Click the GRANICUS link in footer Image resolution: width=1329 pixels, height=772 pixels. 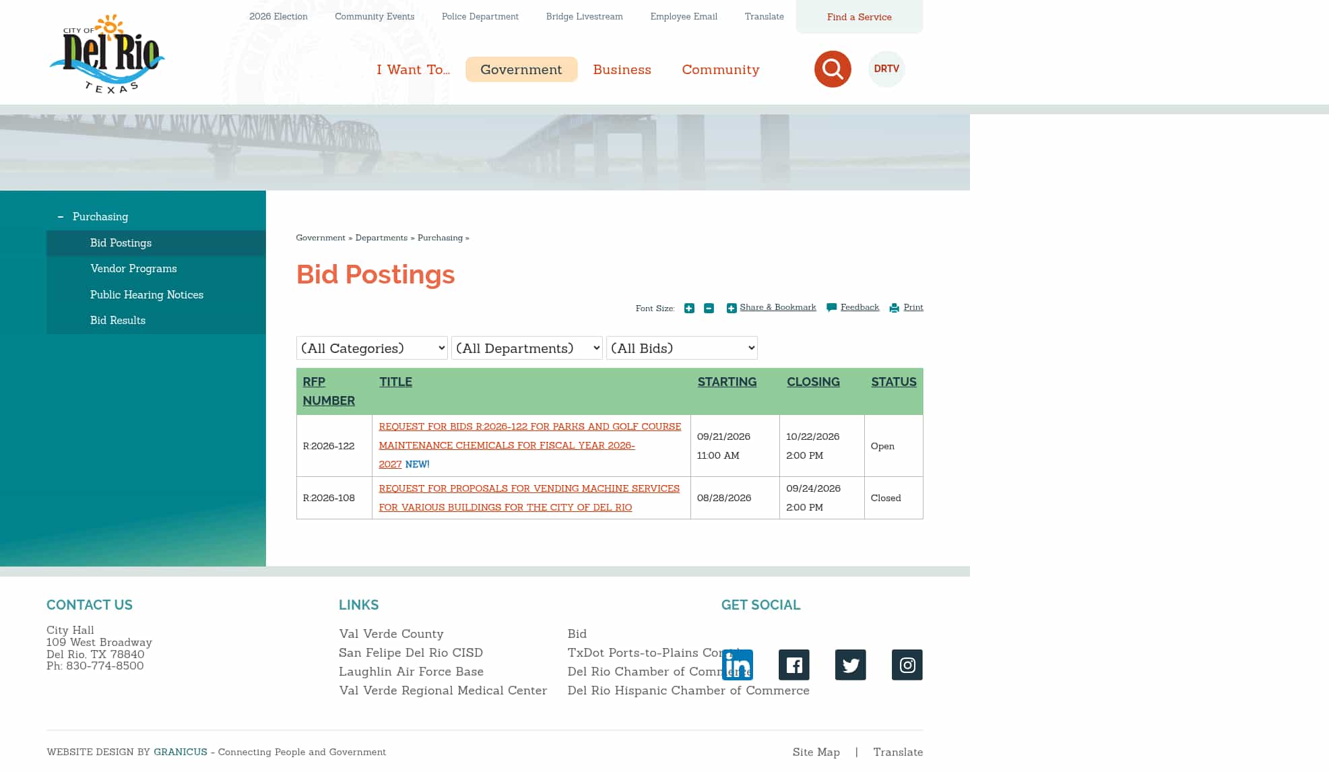tap(181, 752)
